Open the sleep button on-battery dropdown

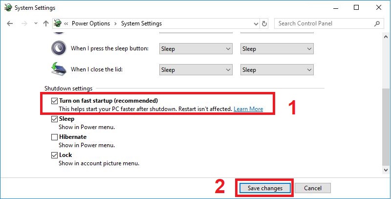pos(196,49)
